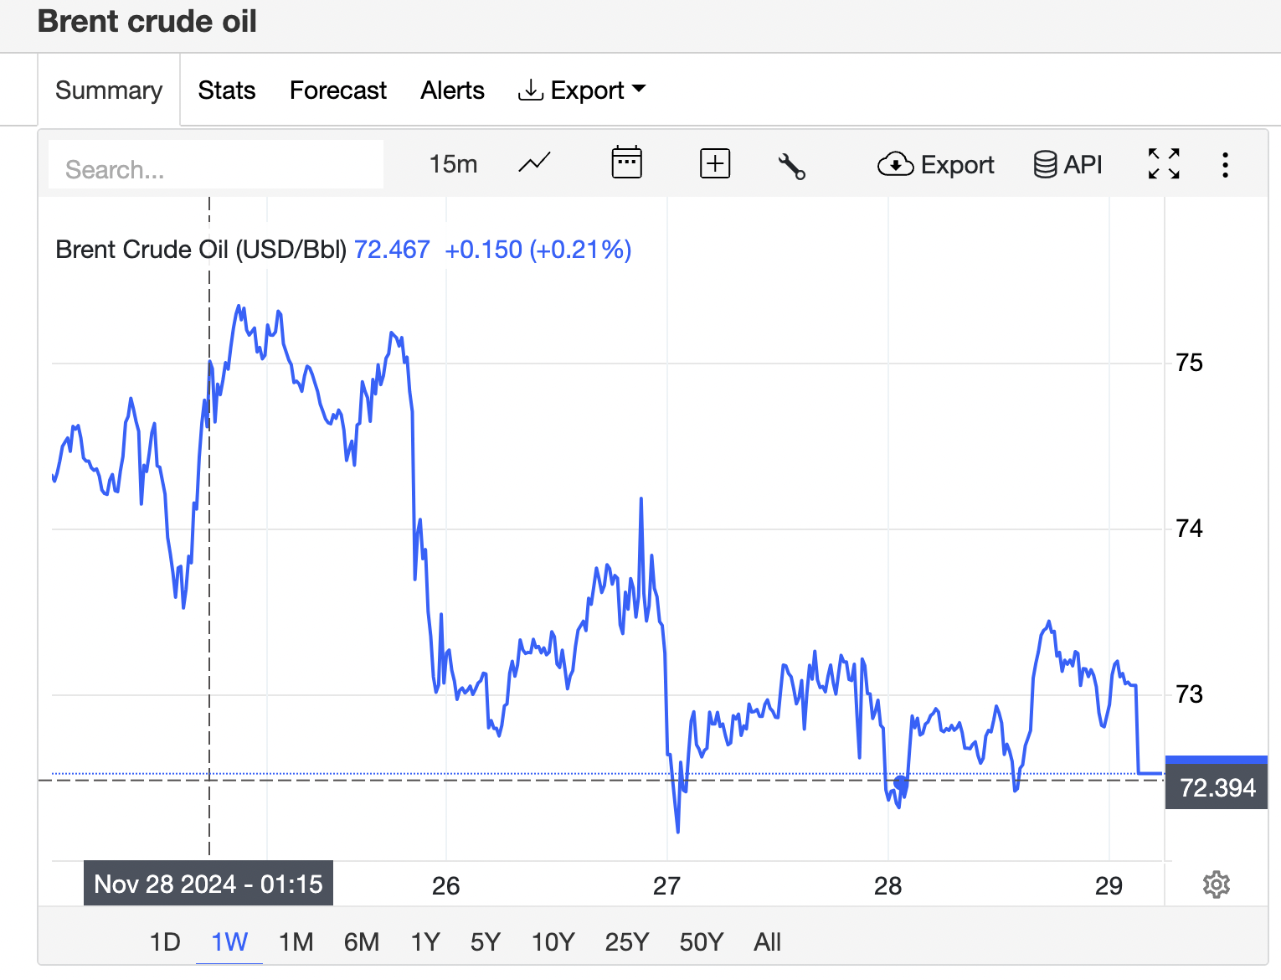Select the 5Y time range
Viewport: 1281px width, 980px height.
coord(485,942)
